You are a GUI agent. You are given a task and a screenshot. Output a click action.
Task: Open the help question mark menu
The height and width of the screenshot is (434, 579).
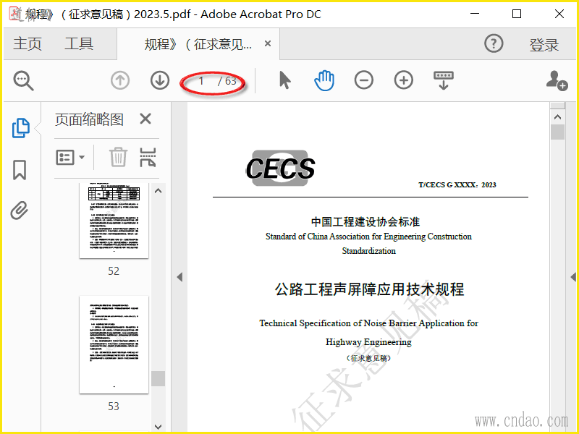point(494,43)
